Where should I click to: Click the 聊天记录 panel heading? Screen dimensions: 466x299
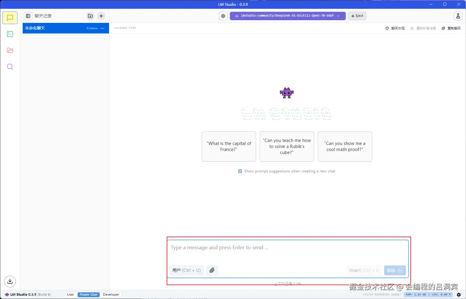43,16
